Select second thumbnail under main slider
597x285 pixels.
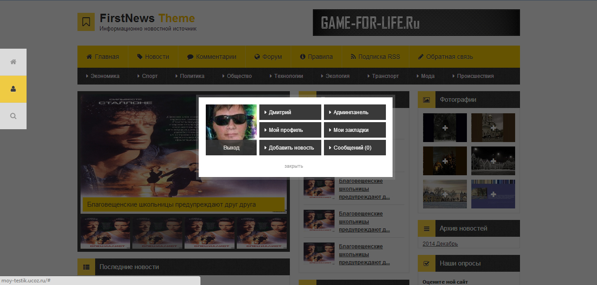(158, 232)
